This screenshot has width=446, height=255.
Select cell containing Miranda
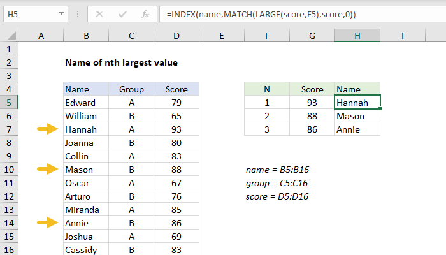(x=86, y=210)
